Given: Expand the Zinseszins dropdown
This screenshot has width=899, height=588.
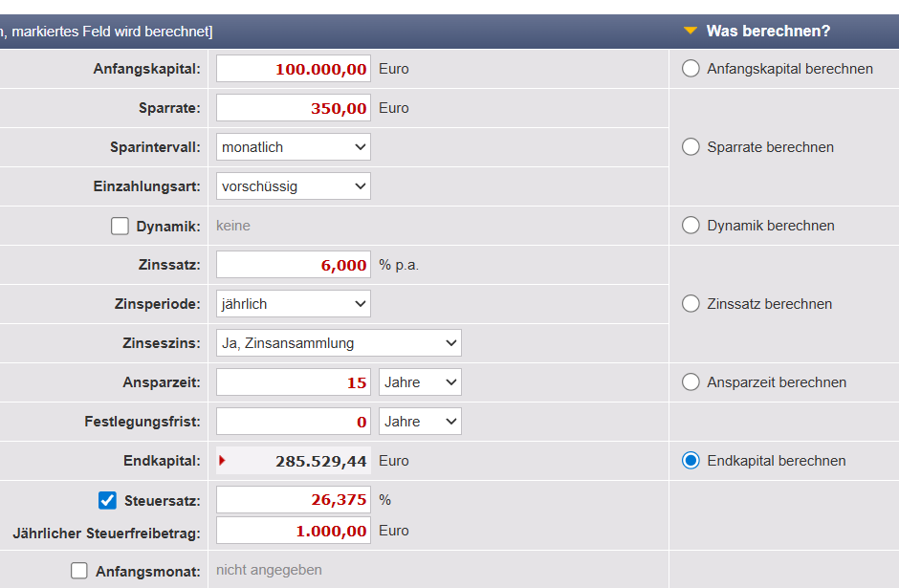Looking at the screenshot, I should point(339,343).
